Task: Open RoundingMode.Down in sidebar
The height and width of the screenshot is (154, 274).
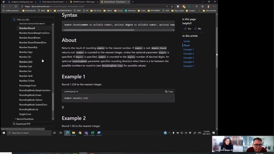Action: 30,95
